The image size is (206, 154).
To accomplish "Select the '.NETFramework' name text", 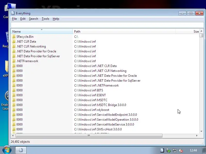I will [x=27, y=61].
